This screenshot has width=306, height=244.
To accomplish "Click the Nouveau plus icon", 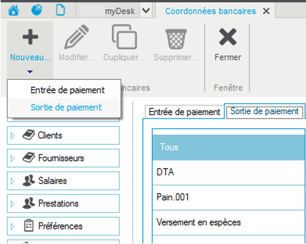I will 30,37.
